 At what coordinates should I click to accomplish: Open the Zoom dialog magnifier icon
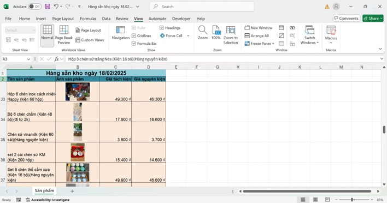coord(203,30)
